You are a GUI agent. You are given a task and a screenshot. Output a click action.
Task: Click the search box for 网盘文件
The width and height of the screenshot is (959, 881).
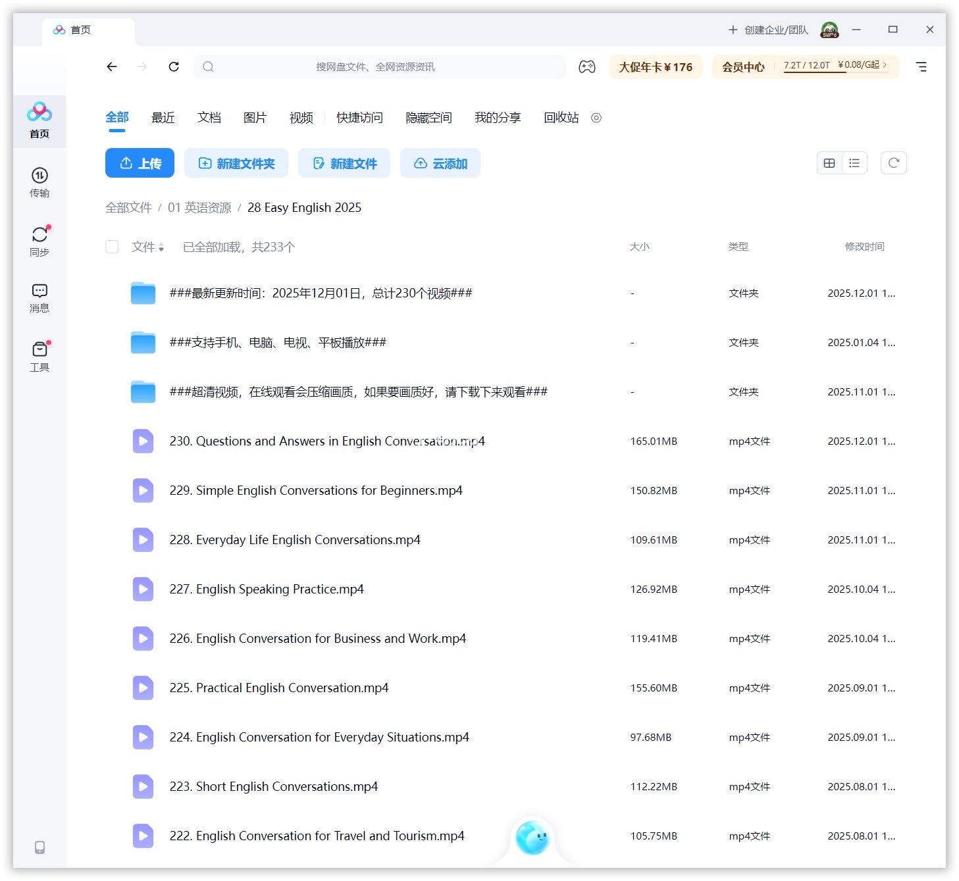pos(379,66)
